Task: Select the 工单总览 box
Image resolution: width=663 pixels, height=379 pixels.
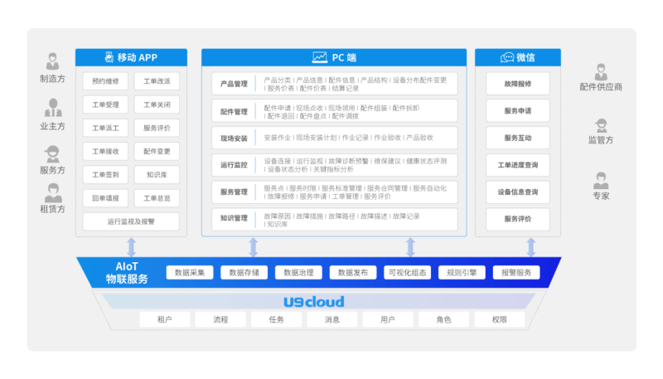Action: point(157,198)
